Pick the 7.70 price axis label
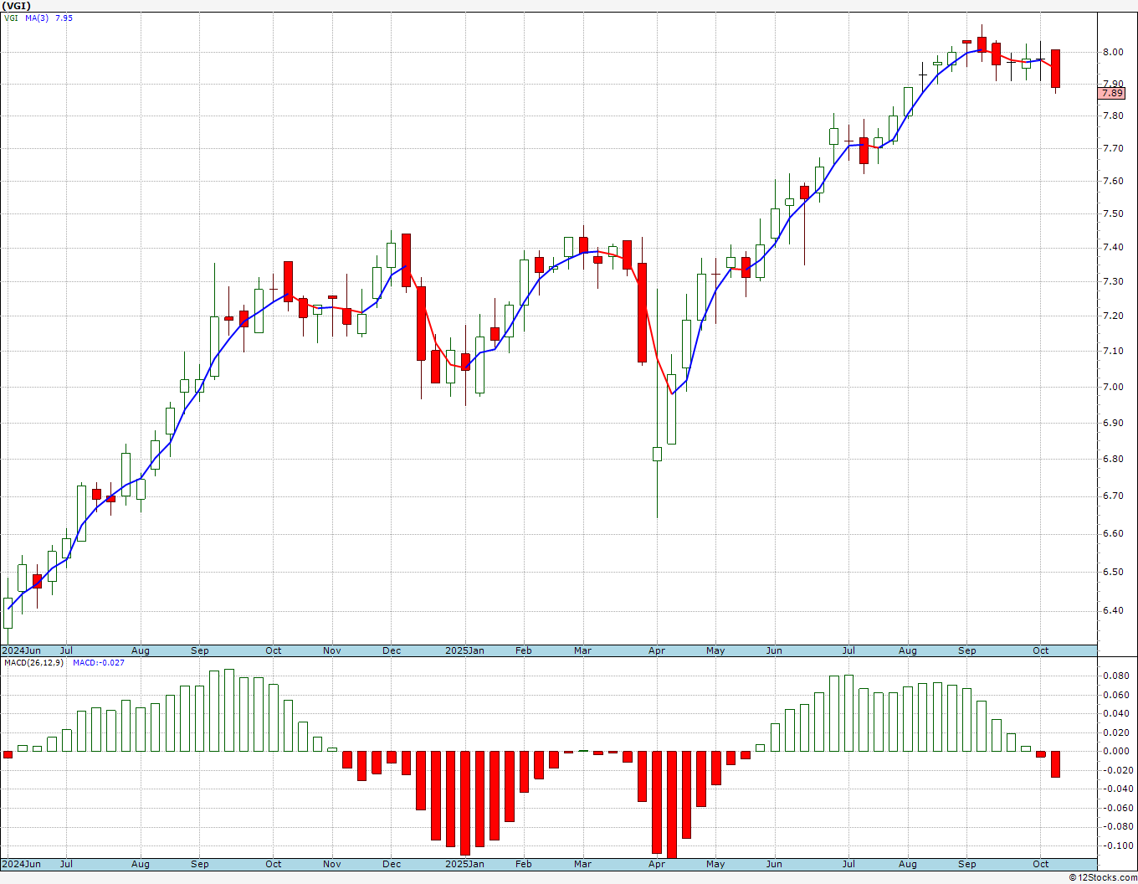The image size is (1138, 884). pos(1112,148)
